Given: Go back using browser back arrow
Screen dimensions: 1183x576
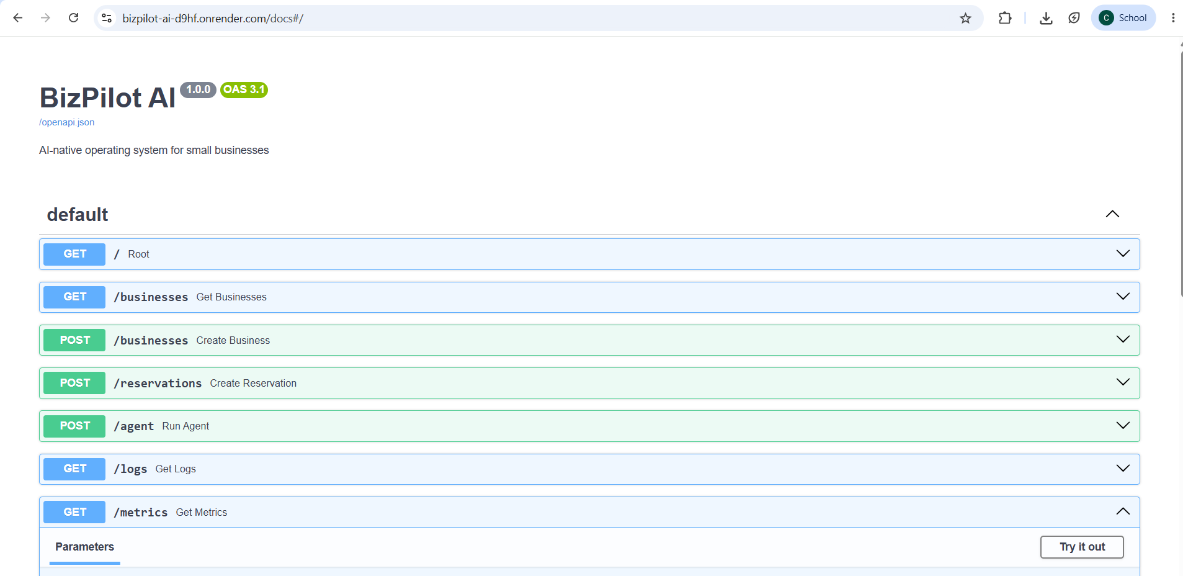Looking at the screenshot, I should coord(18,18).
